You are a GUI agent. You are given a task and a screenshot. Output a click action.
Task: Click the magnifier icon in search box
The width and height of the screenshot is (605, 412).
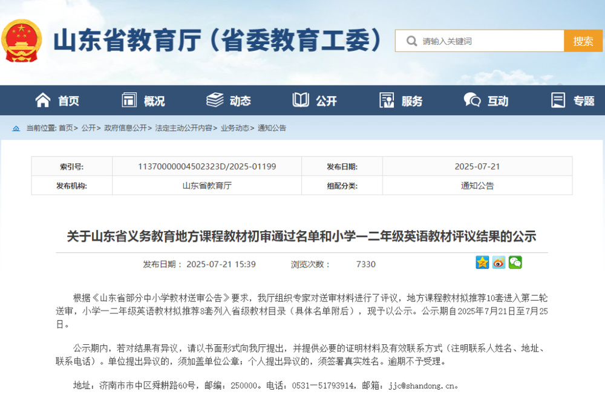coord(411,41)
